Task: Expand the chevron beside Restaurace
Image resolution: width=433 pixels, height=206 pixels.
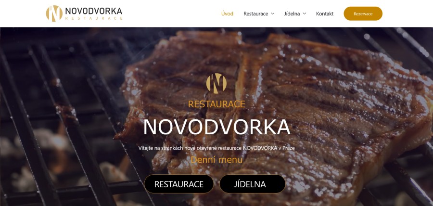Action: coord(273,13)
